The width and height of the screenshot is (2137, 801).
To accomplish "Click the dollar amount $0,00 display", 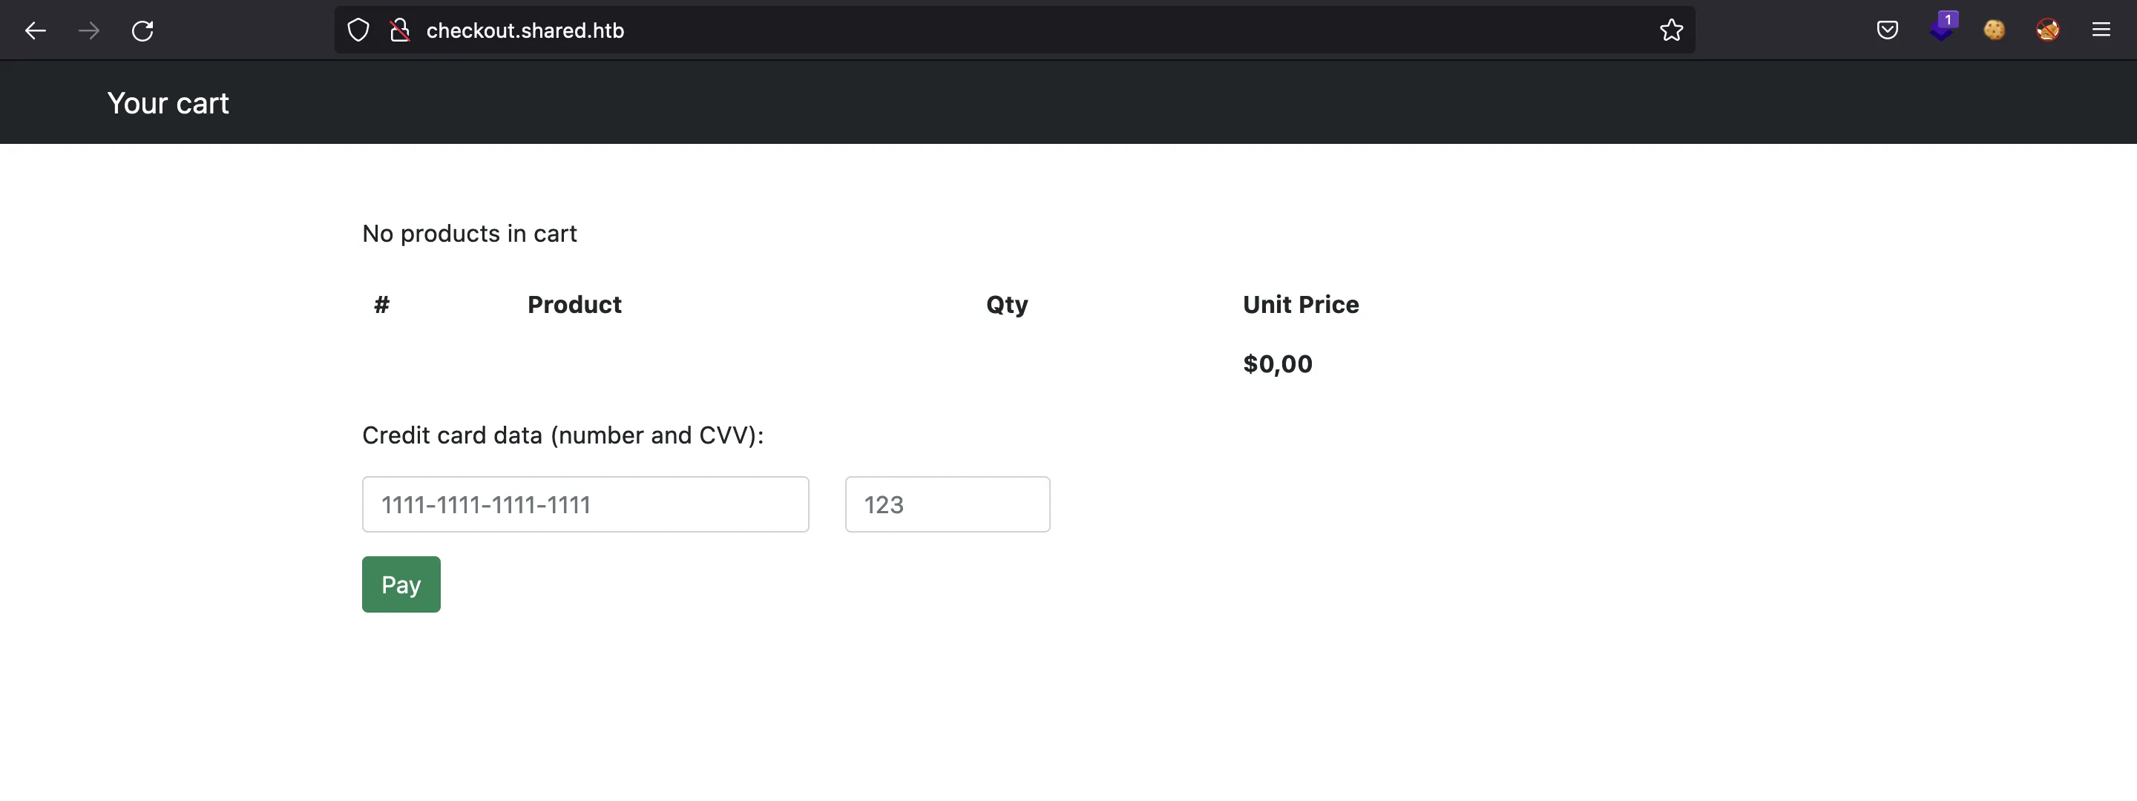I will click(1277, 363).
